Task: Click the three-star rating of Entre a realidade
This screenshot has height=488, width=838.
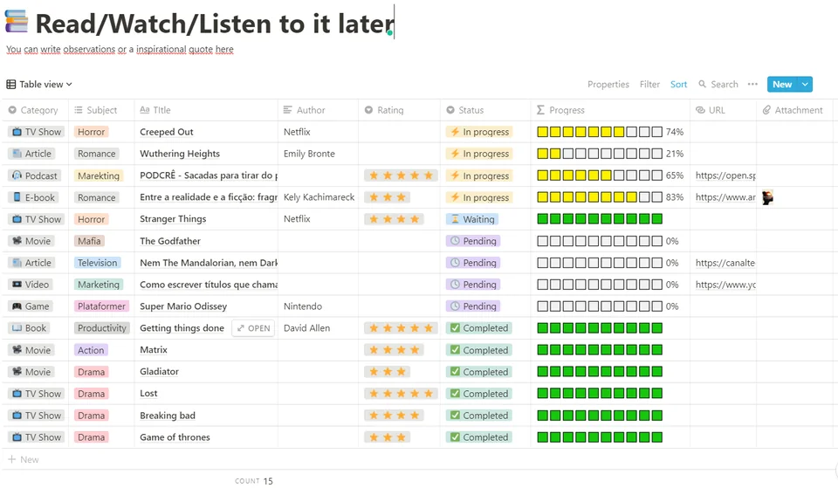Action: tap(388, 198)
